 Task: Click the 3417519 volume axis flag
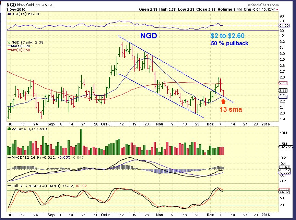tap(286, 147)
